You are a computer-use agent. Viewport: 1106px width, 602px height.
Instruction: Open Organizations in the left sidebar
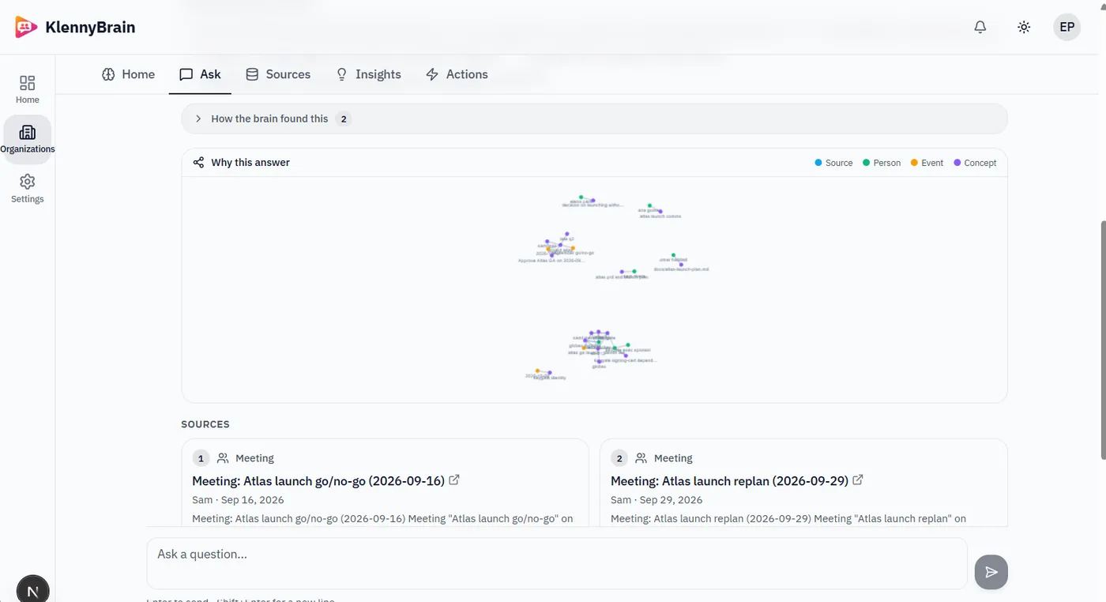28,139
